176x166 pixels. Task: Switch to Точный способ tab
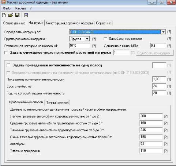pos(57,103)
